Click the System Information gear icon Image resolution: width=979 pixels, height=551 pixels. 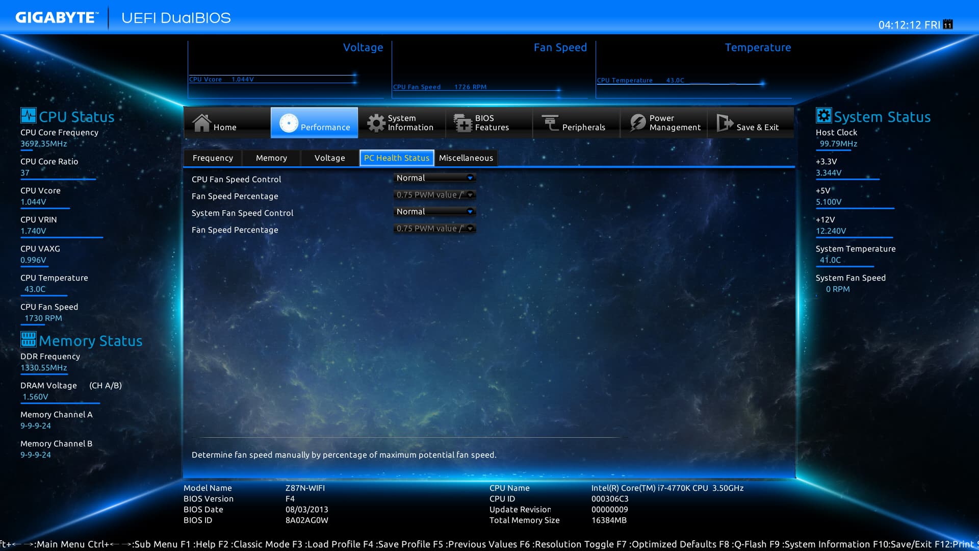tap(376, 123)
